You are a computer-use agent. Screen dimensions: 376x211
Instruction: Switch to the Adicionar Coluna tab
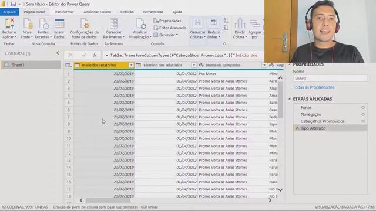[x=97, y=12]
